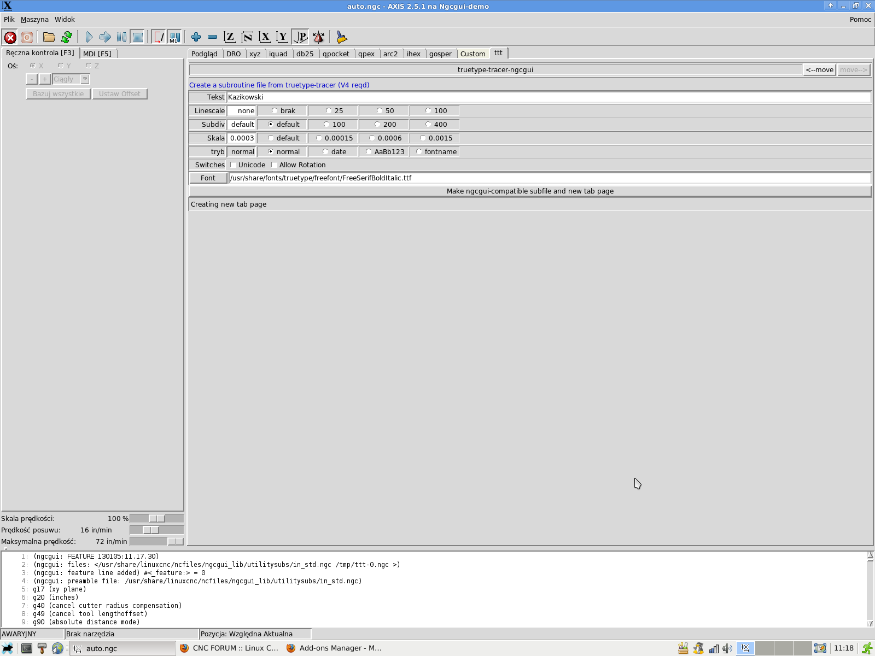Click the Skala value field
This screenshot has width=875, height=656.
click(242, 138)
